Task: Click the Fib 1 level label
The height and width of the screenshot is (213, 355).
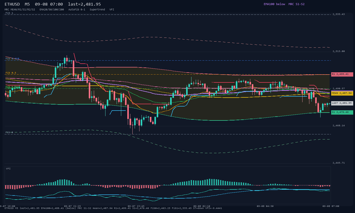Action: click(9, 13)
